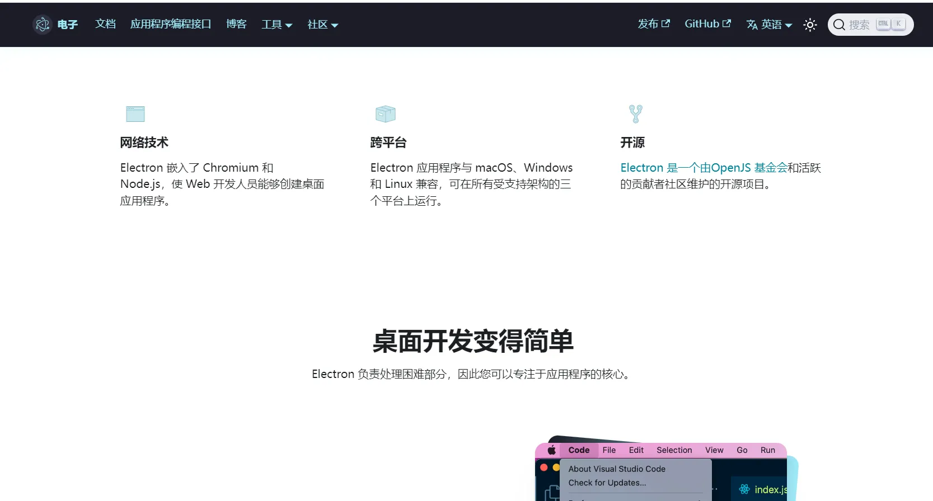
Task: Go to the 文档 page
Action: point(105,24)
